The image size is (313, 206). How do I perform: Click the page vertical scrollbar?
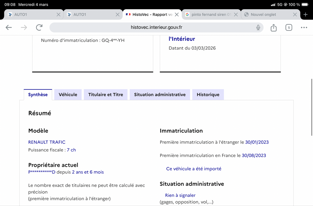coord(312,107)
